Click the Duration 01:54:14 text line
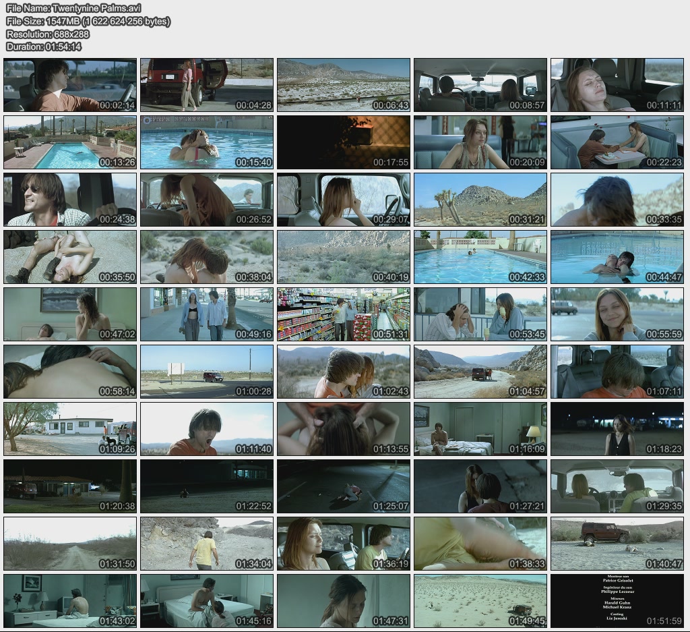690x632 pixels. pos(44,47)
